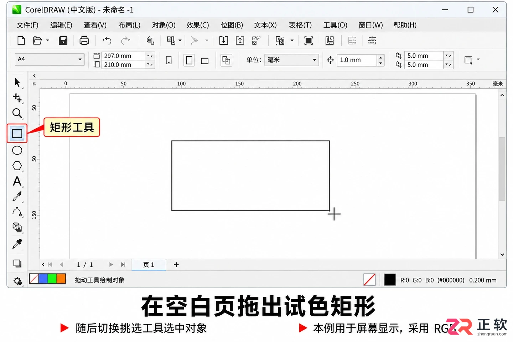The image size is (513, 342).
Task: Select the Ellipse tool
Action: click(17, 150)
